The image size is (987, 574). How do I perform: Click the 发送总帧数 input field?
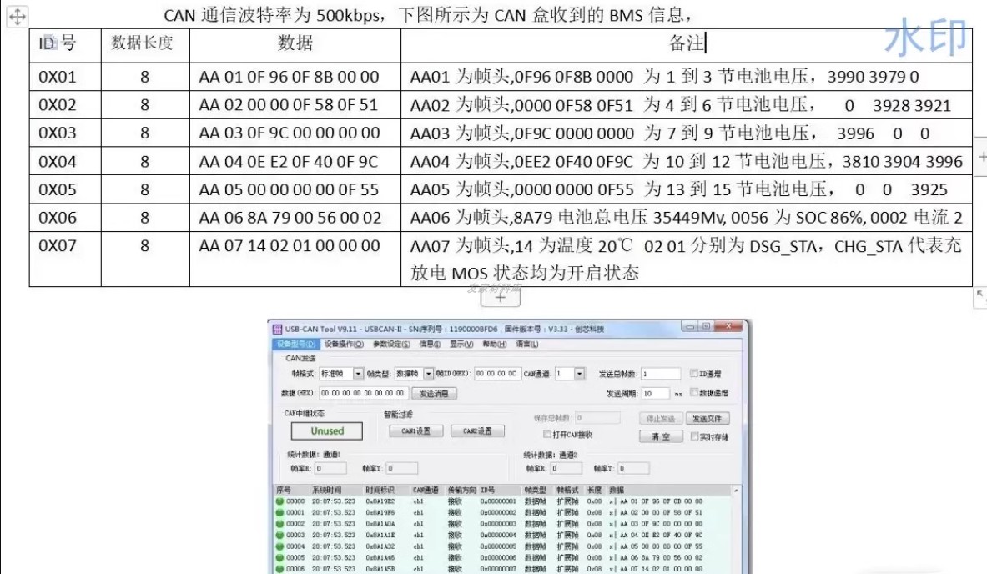click(x=660, y=374)
